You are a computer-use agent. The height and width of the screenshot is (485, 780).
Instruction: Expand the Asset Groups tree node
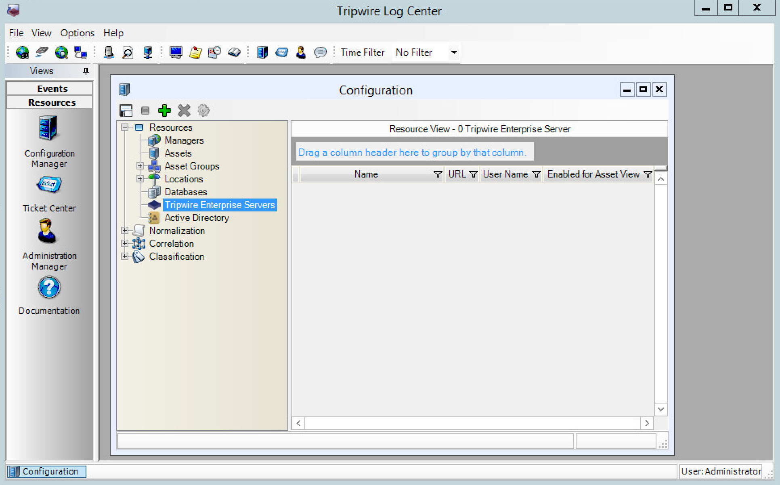pos(140,166)
